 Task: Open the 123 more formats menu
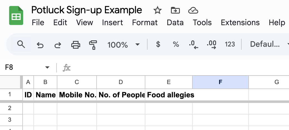point(230,44)
